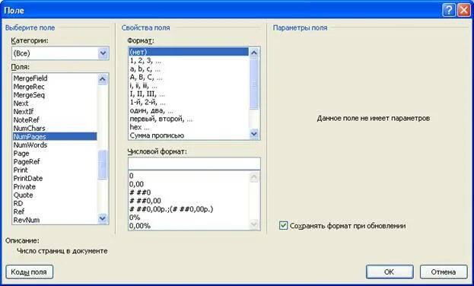Viewport: 474px width, 286px height.
Task: Confirm with the OK button
Action: pos(390,272)
